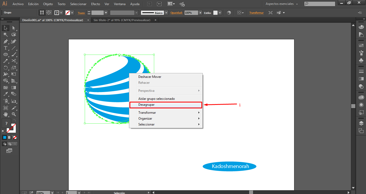Expand the Opacidad percentage arrow
The height and width of the screenshot is (194, 366).
(200, 13)
